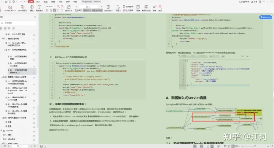Rotate the page clockwise
Screen dimensions: 274x148
point(62,11)
